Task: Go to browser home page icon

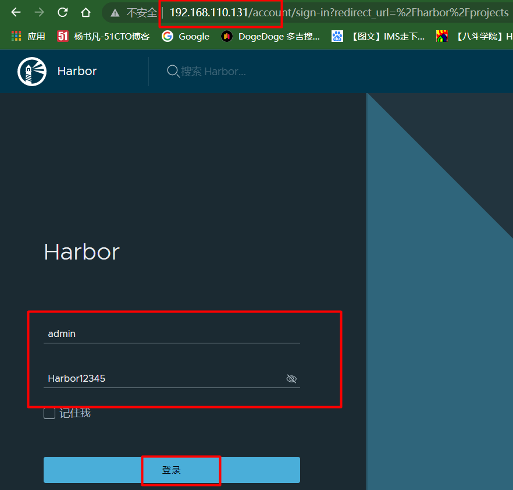Action: click(x=85, y=12)
